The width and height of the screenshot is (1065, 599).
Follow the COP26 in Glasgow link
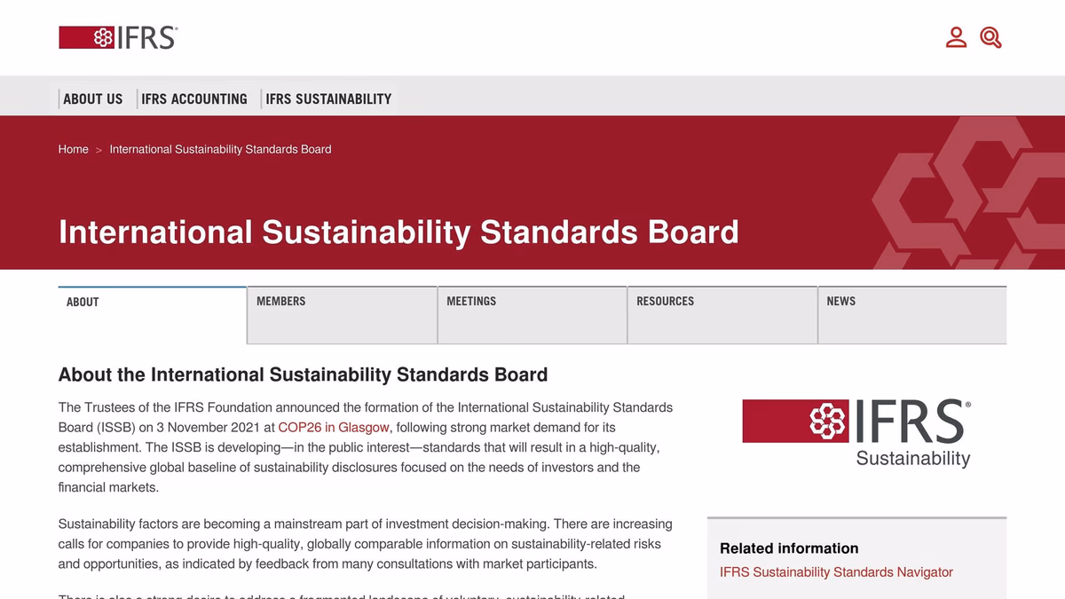click(334, 427)
